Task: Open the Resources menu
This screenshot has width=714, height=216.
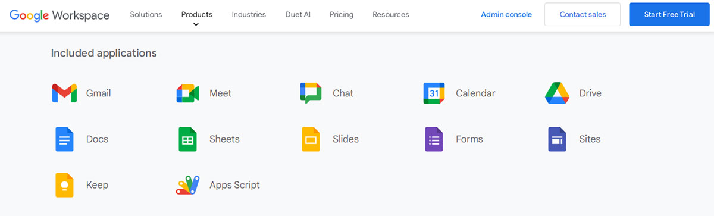Action: [391, 15]
